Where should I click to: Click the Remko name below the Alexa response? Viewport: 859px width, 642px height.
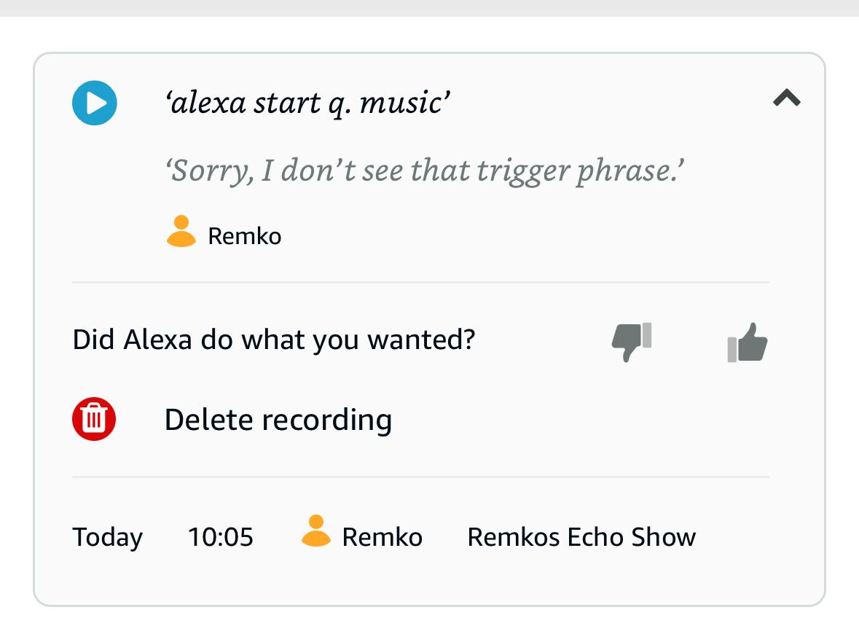click(x=245, y=236)
